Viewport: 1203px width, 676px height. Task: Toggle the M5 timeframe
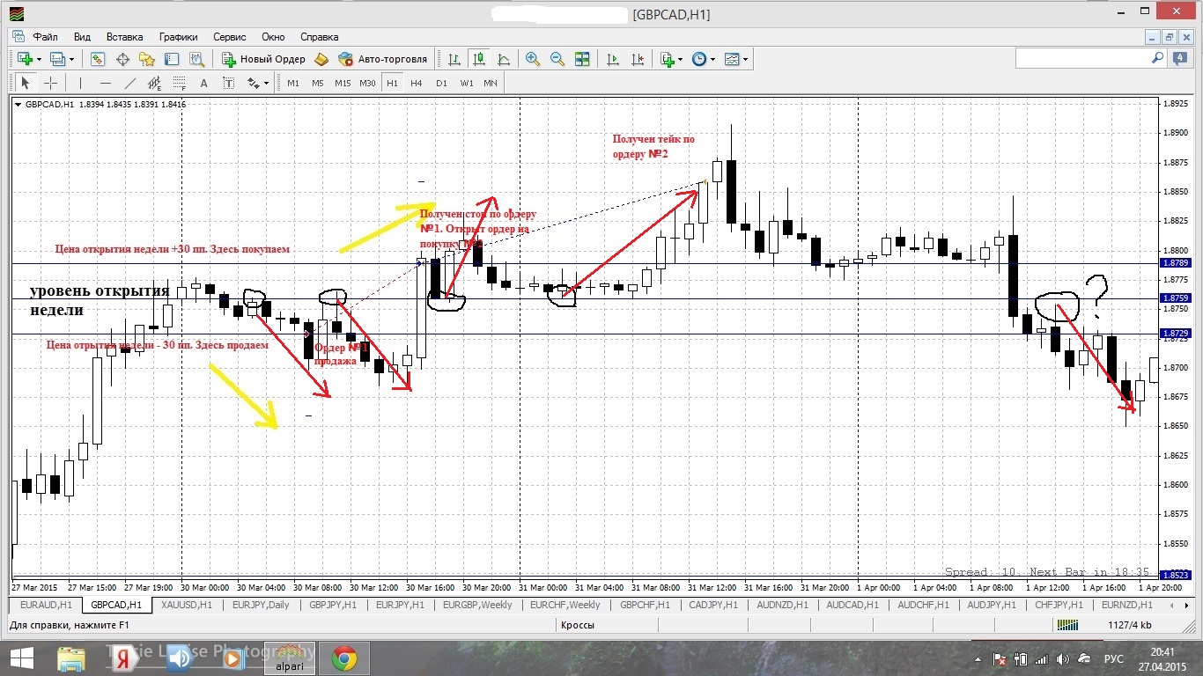pos(318,83)
